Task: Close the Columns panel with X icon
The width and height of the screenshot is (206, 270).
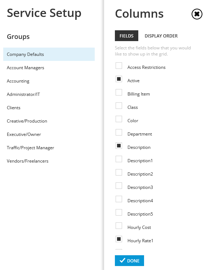Action: click(x=197, y=14)
